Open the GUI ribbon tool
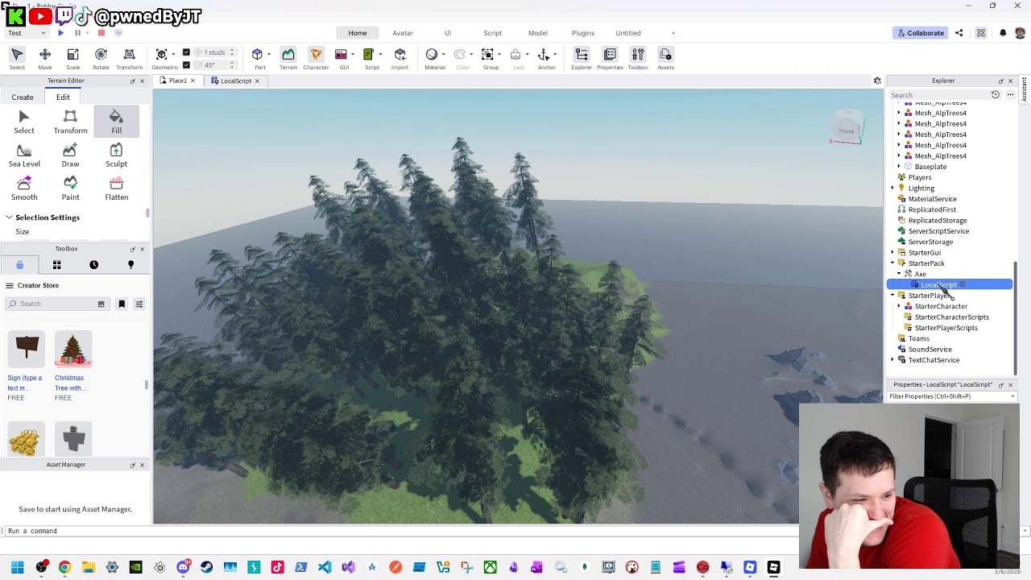The image size is (1031, 580). [x=342, y=58]
